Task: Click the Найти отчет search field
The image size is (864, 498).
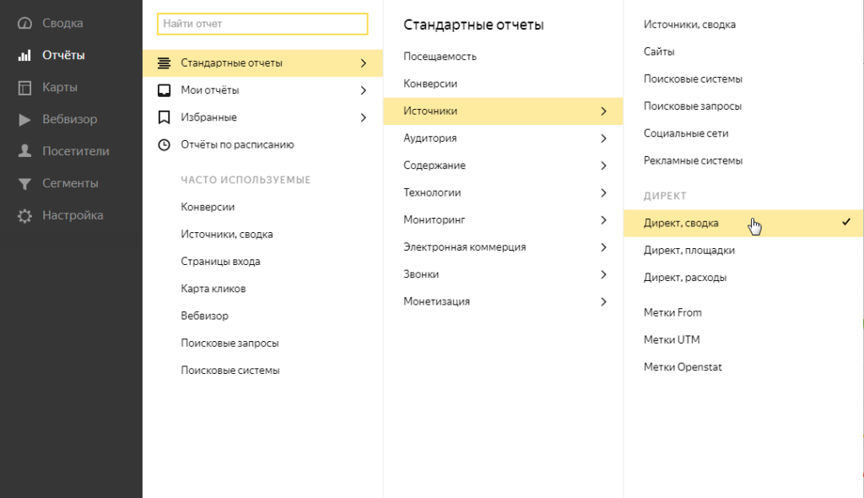Action: tap(262, 24)
